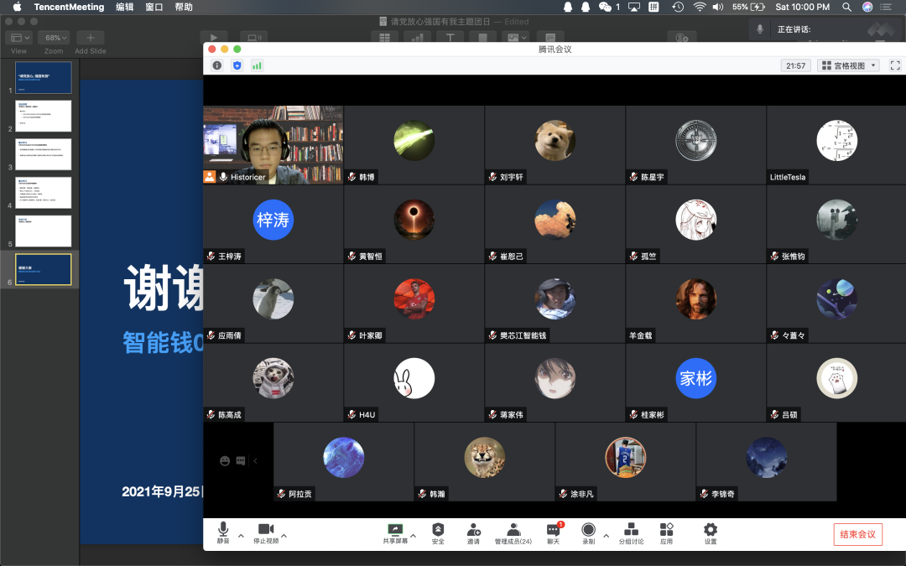The height and width of the screenshot is (566, 906).
Task: Click the 邀请 (invite) icon
Action: [474, 532]
